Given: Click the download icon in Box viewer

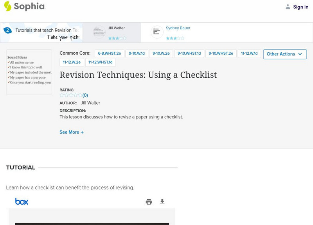Looking at the screenshot, I should [162, 202].
